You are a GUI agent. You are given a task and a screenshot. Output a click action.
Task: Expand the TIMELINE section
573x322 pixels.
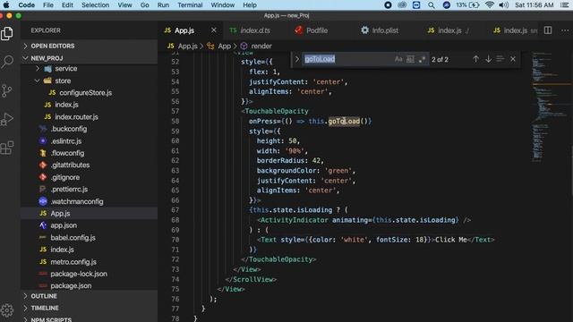click(89, 308)
